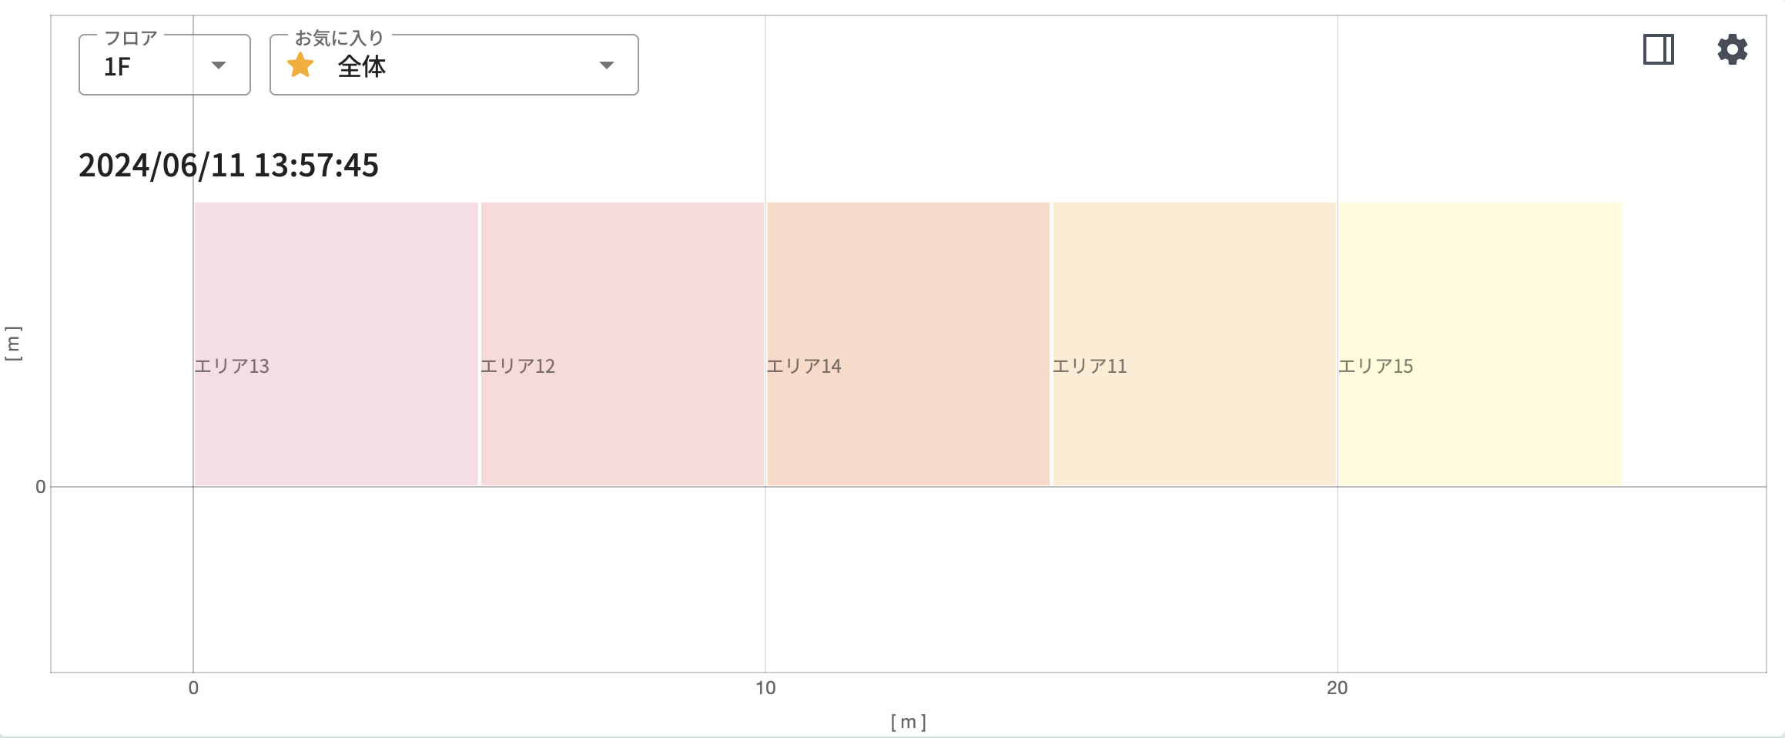Click the horizontal axis [m] title
1785x738 pixels.
(908, 722)
